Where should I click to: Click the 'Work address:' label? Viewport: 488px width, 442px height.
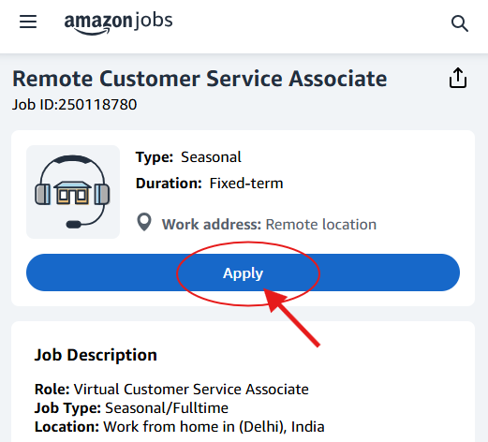[x=212, y=225]
